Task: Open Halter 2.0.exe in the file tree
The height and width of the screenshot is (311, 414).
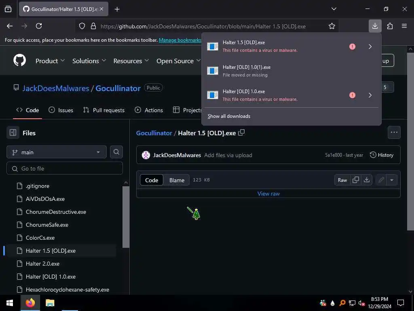Action: coord(42,264)
